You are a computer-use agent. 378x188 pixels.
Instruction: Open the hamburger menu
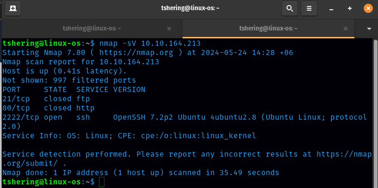tap(309, 8)
